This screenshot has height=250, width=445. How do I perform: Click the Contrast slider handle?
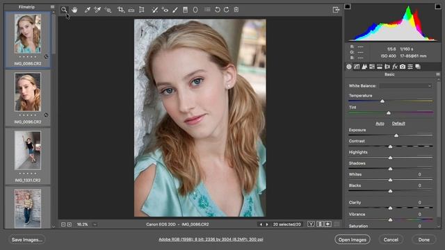coord(390,147)
